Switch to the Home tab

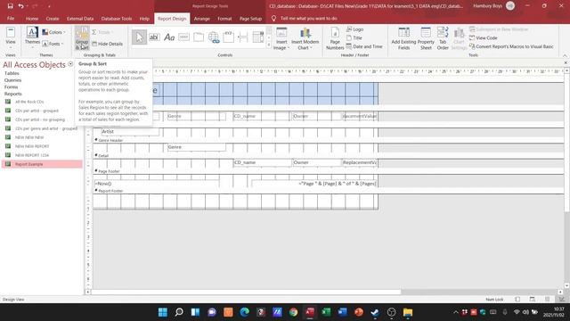[x=32, y=18]
